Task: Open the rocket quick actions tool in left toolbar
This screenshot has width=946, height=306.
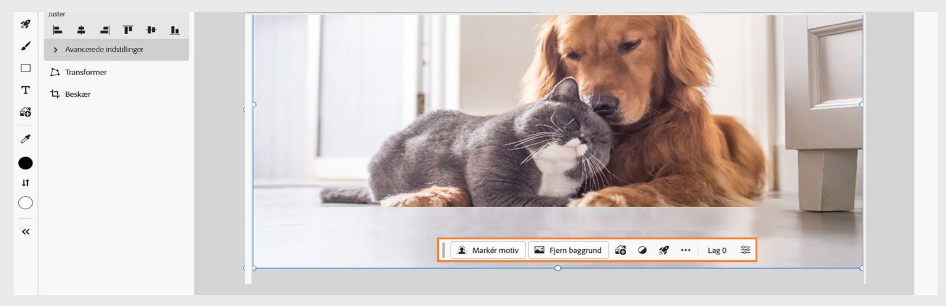Action: 25,24
